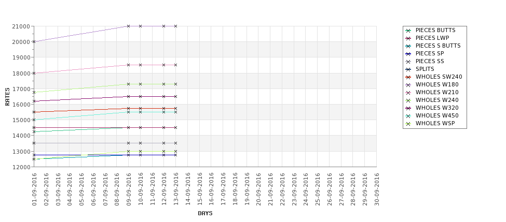Image resolution: width=506 pixels, height=222 pixels.
Task: Click the WHOLES W210 point at 18000 on 01-09-2016
Action: 34,73
